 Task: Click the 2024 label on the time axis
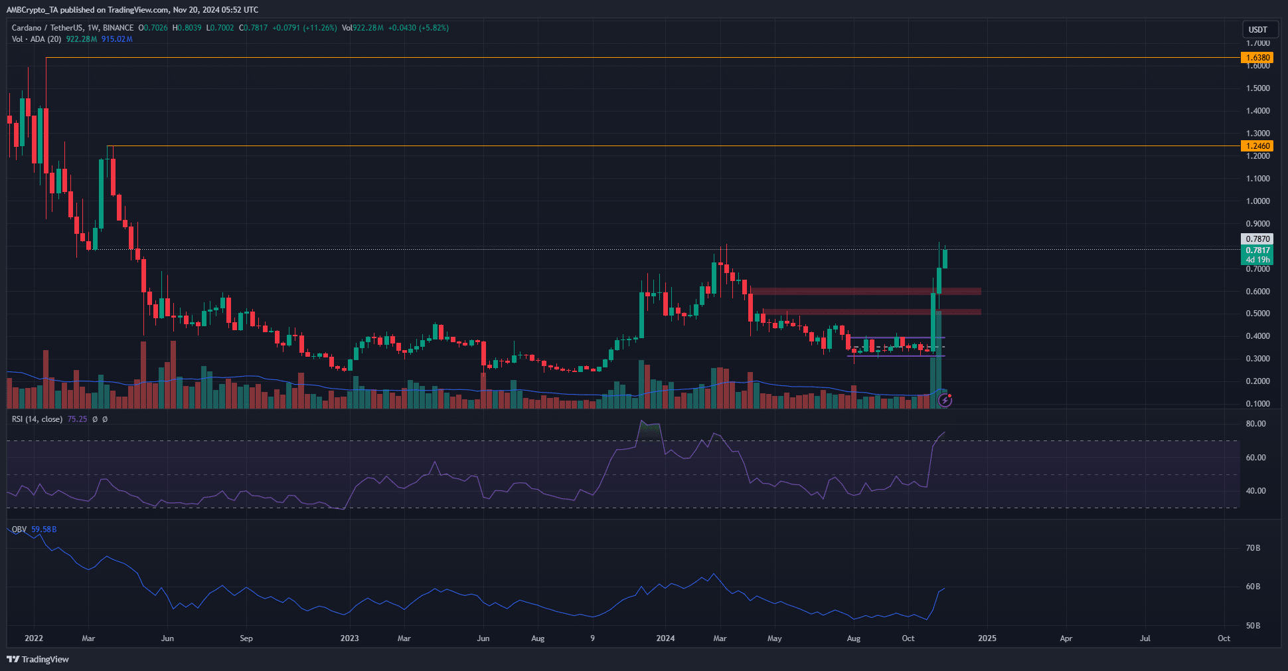pos(665,638)
